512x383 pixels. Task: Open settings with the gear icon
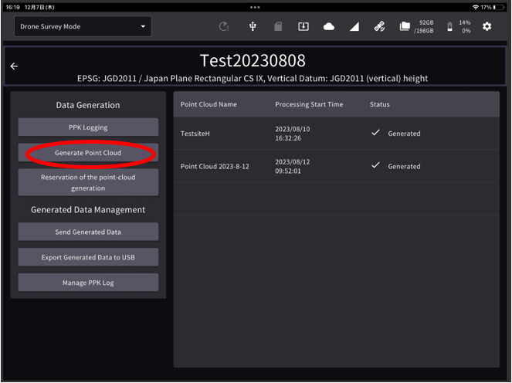pos(487,26)
